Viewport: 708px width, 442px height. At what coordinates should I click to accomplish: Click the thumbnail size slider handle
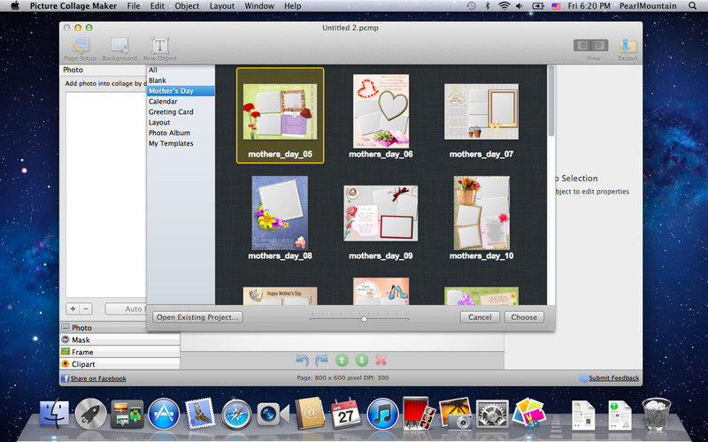pos(364,318)
